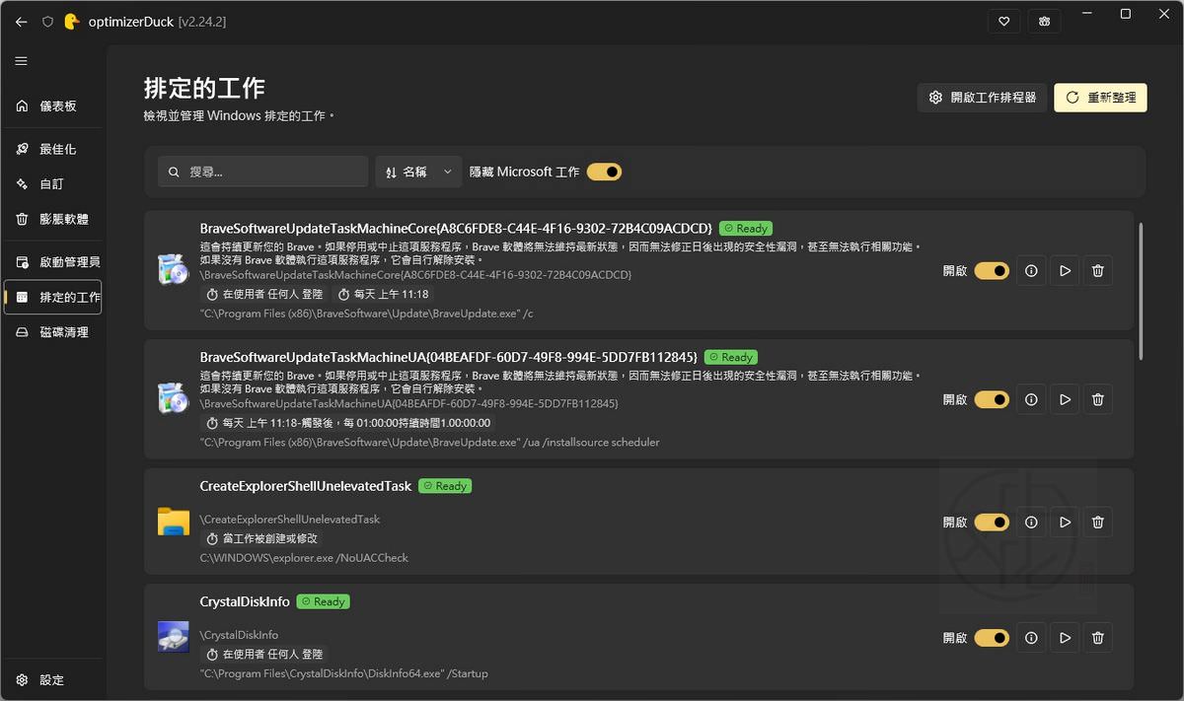This screenshot has width=1184, height=701.
Task: Show info for CrystalDiskInfo task
Action: click(x=1031, y=638)
